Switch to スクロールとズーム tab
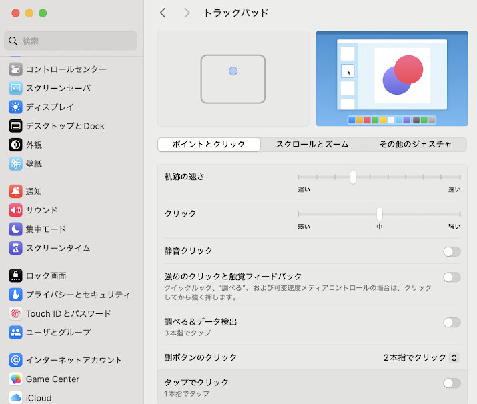 click(x=311, y=144)
